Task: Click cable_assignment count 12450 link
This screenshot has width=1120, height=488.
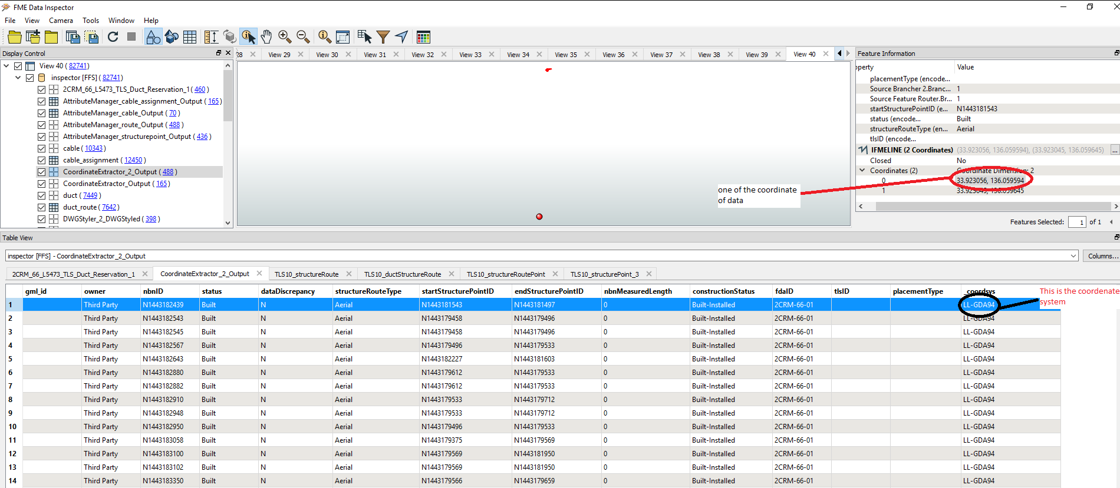Action: (x=134, y=160)
